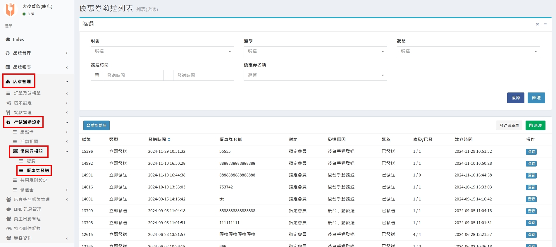The width and height of the screenshot is (556, 247).
Task: Click the LINE 訊息管理 chat bubble icon
Action: (9, 209)
